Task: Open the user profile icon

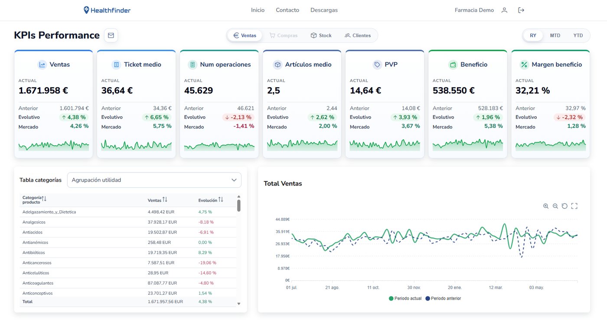Action: pyautogui.click(x=504, y=10)
